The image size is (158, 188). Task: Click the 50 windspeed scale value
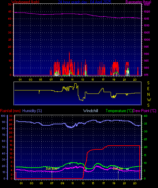point(10,4)
